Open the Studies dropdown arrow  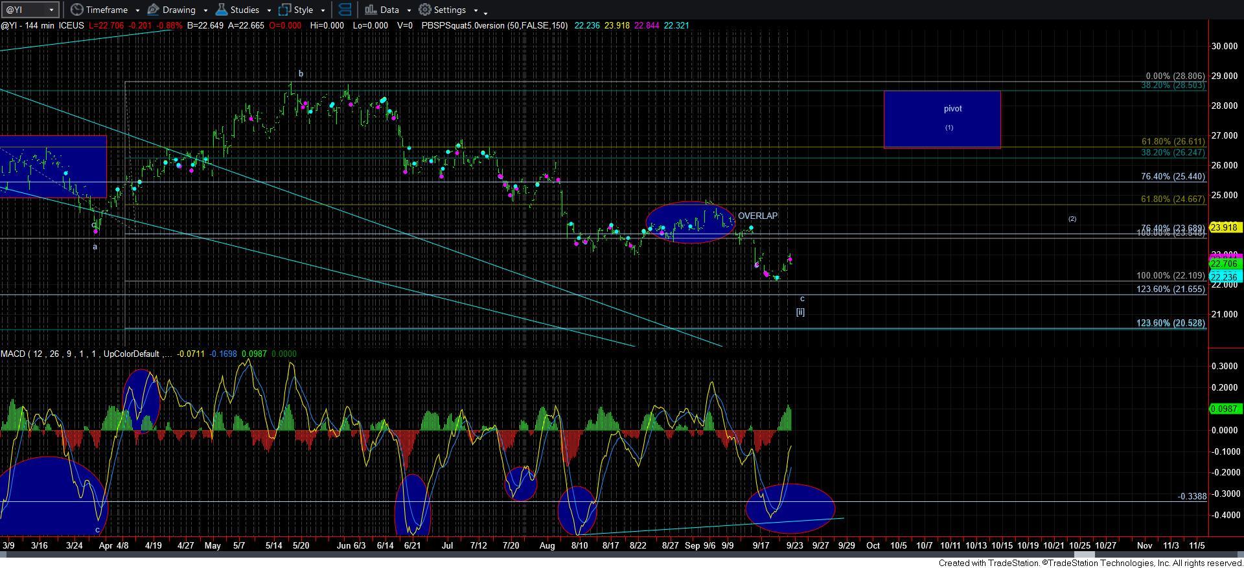coord(268,10)
